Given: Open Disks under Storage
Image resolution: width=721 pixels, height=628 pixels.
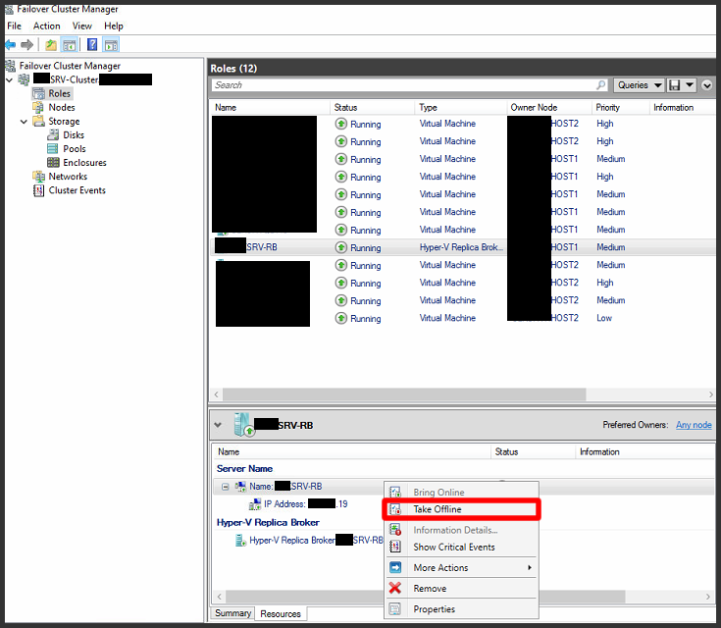Looking at the screenshot, I should pos(74,134).
